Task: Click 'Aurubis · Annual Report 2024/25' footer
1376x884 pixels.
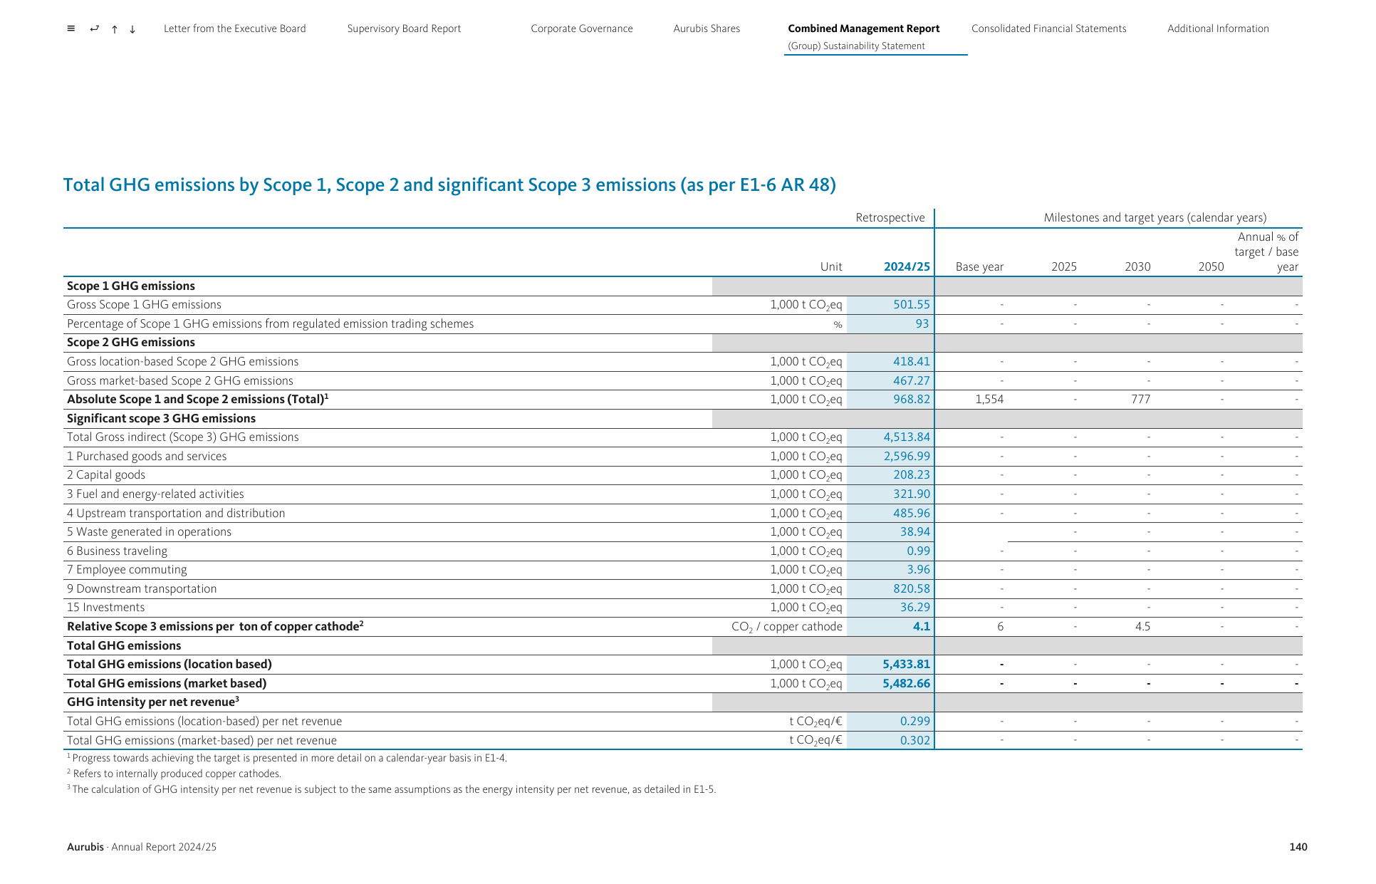Action: pos(142,848)
